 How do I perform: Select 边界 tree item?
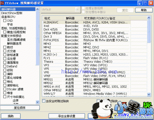click(16, 100)
